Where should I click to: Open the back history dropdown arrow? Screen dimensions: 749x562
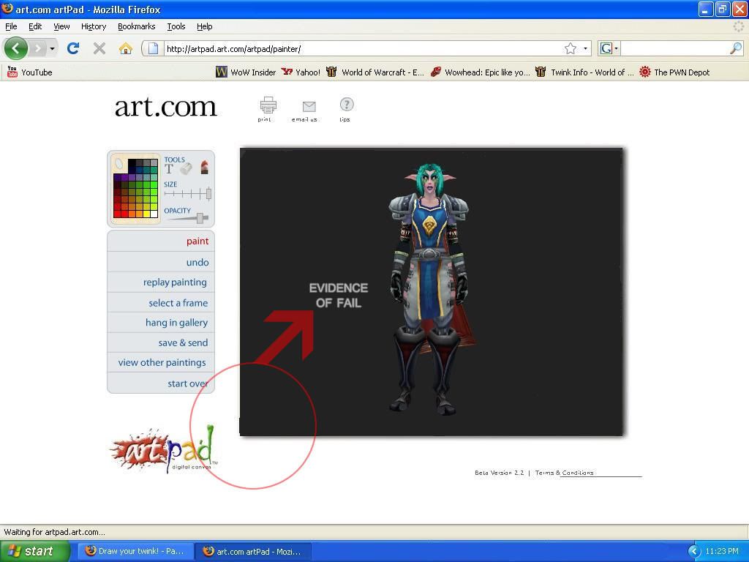click(x=52, y=49)
